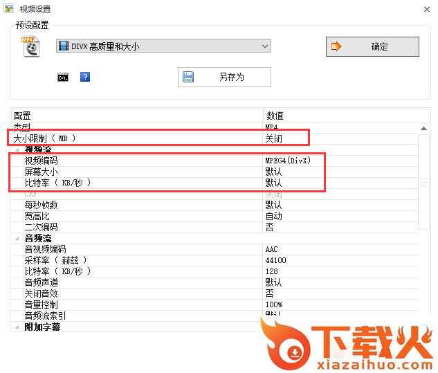The image size is (438, 373).
Task: Click the 宽高比 value 自动
Action: tap(273, 216)
